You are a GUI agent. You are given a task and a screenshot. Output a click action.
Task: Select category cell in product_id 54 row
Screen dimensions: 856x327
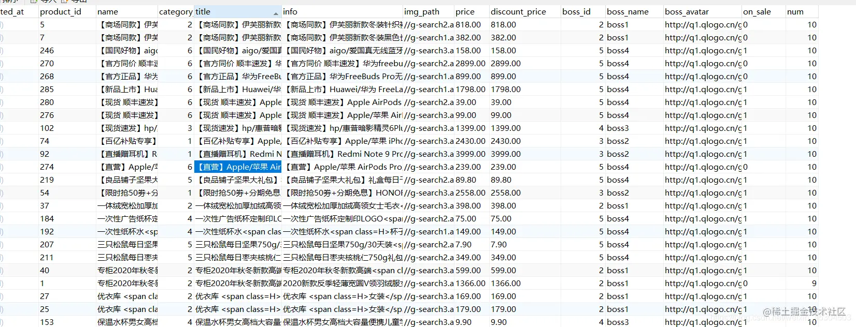[176, 192]
